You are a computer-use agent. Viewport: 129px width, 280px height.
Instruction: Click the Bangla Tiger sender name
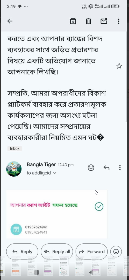[x=41, y=164]
